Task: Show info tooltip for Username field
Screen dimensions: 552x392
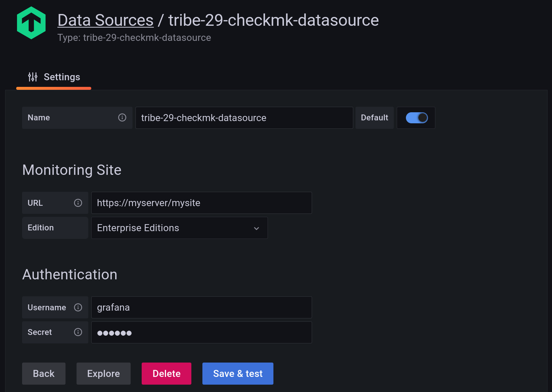Action: (78, 307)
